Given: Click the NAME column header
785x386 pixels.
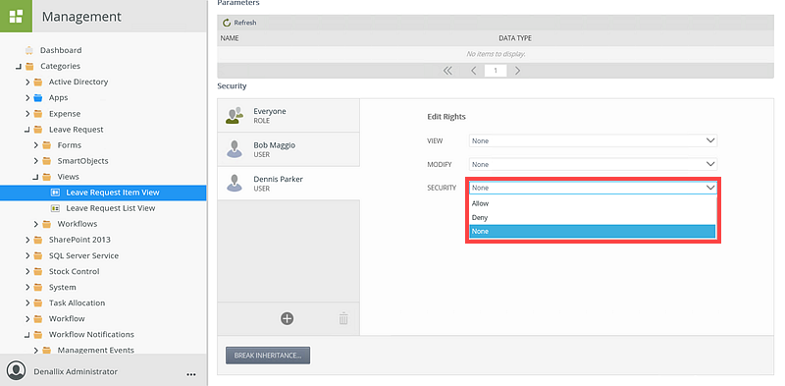Looking at the screenshot, I should point(230,38).
